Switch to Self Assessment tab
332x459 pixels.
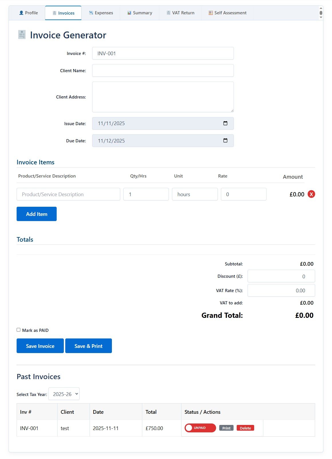pyautogui.click(x=228, y=13)
